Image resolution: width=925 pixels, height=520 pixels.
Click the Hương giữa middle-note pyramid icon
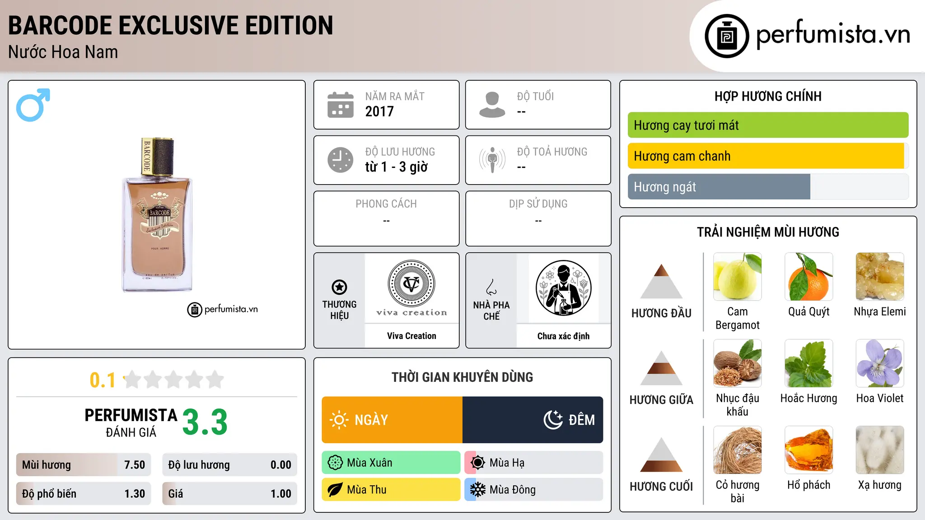pyautogui.click(x=661, y=368)
